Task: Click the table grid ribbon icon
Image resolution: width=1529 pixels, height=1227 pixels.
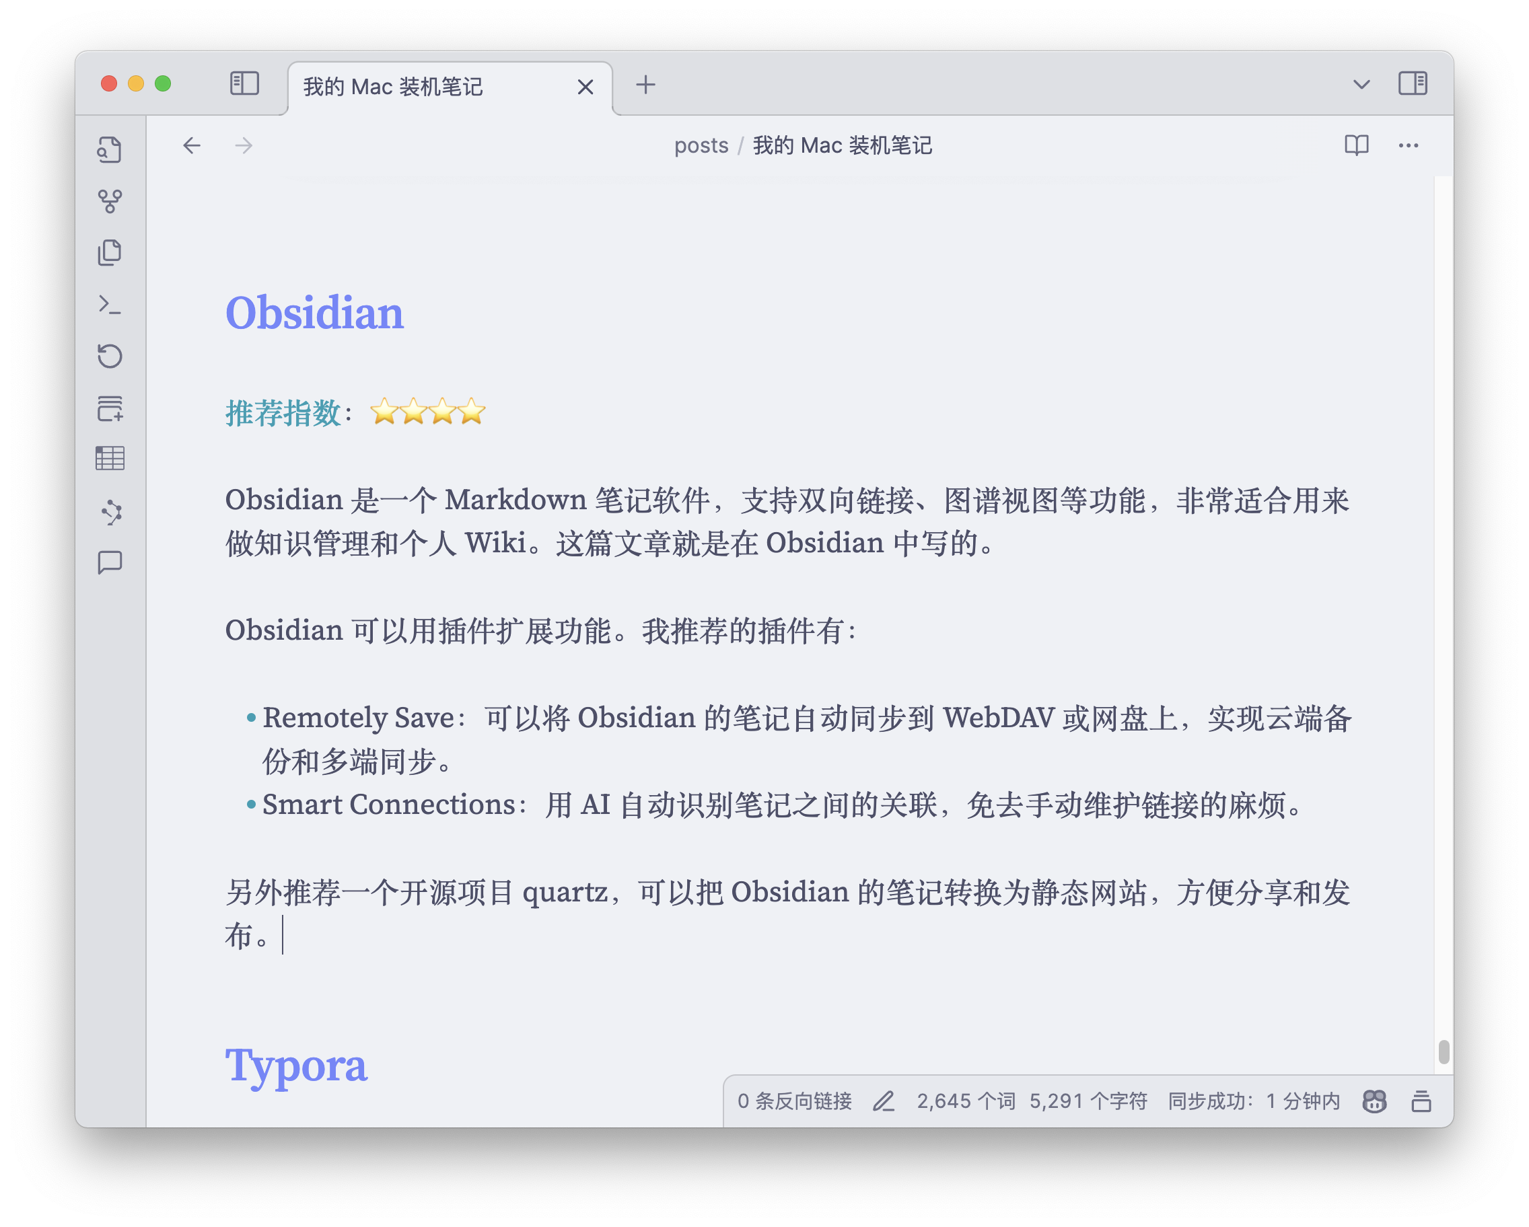Action: [110, 459]
